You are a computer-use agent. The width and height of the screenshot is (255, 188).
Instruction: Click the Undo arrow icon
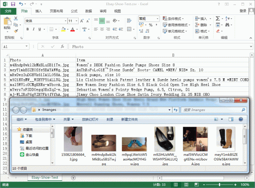(21, 4)
